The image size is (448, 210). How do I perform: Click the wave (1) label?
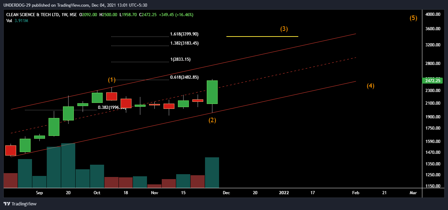112,80
